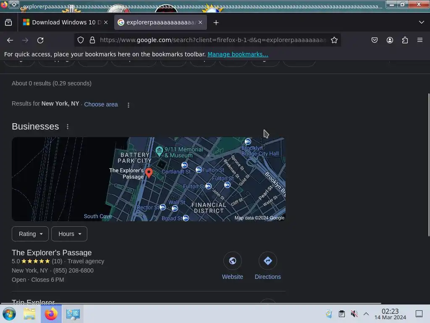Expand the Rating filter dropdown
The image size is (430, 323).
point(30,234)
